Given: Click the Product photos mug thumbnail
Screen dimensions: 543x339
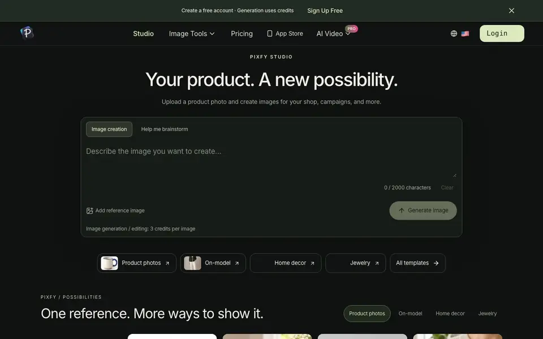Looking at the screenshot, I should coord(109,263).
